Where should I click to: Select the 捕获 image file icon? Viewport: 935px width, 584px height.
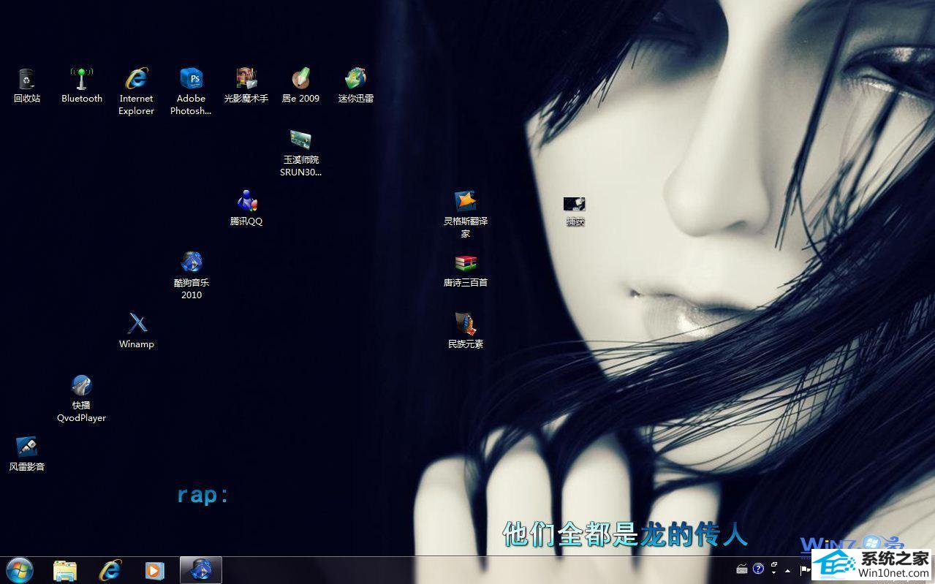(x=575, y=211)
